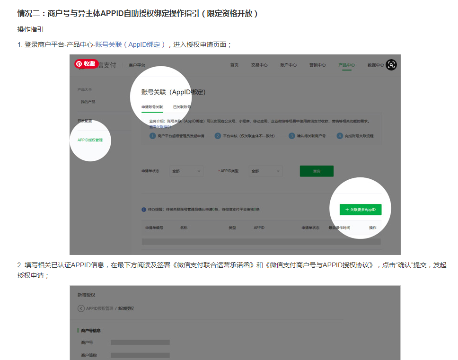Click the 申请单编号 column header
The width and height of the screenshot is (458, 360).
pyautogui.click(x=154, y=228)
